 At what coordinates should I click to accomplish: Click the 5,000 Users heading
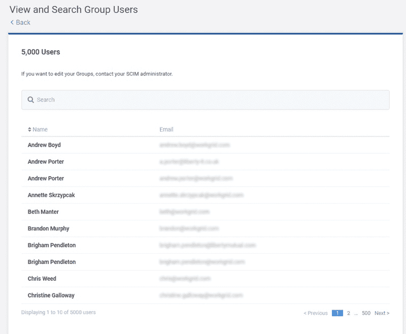[x=41, y=52]
